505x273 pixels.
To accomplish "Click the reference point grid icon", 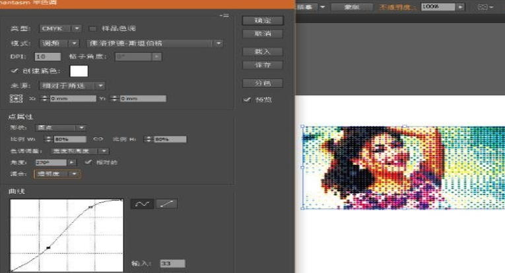I will 17,98.
